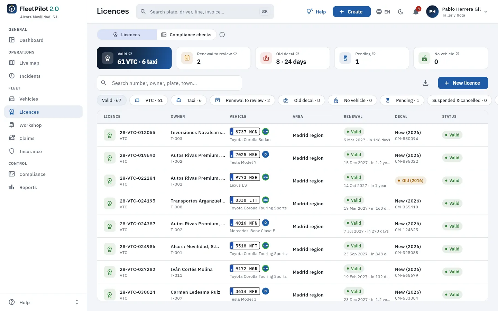The height and width of the screenshot is (311, 498).
Task: Filter by Taxi · 6 chip
Action: (189, 100)
